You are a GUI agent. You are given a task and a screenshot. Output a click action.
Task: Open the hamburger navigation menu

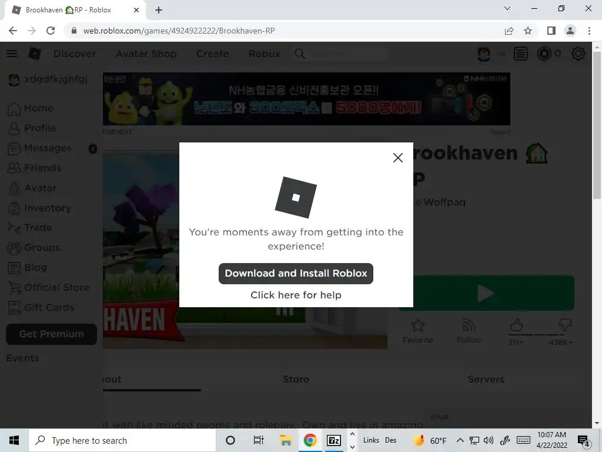coord(12,54)
